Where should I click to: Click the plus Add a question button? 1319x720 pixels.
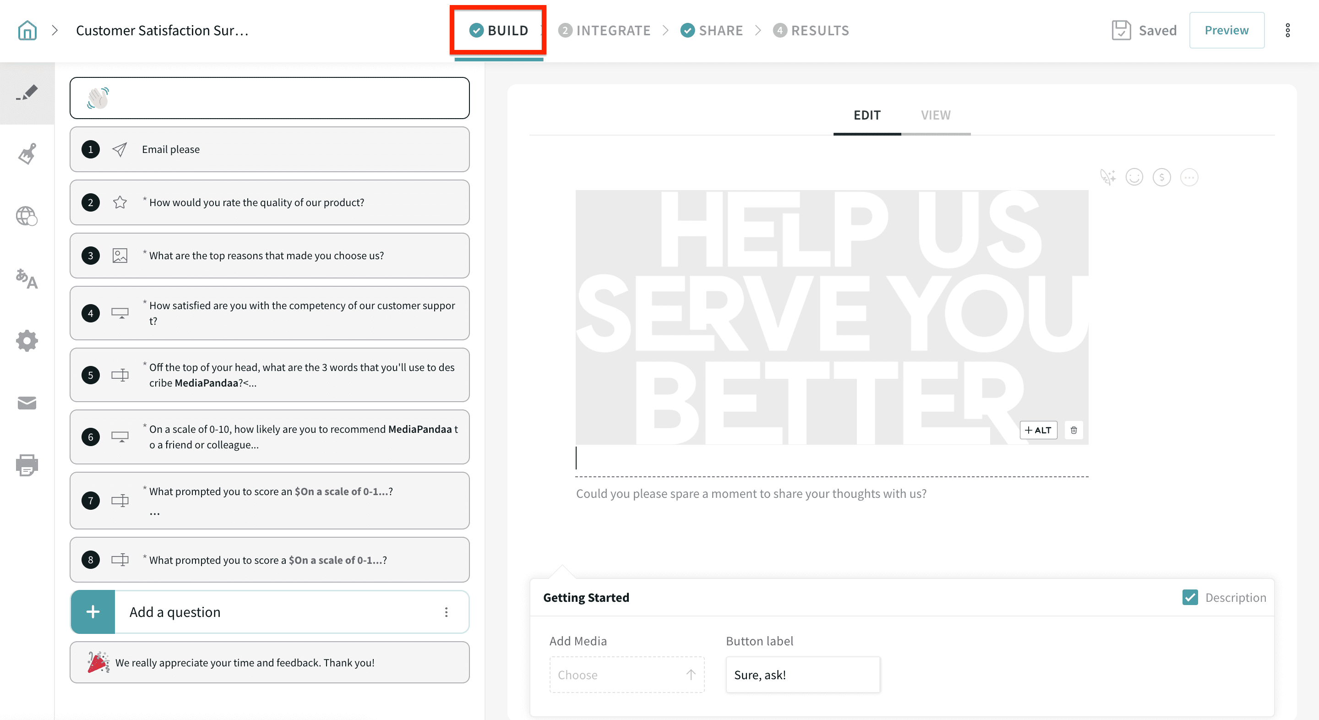pos(93,612)
